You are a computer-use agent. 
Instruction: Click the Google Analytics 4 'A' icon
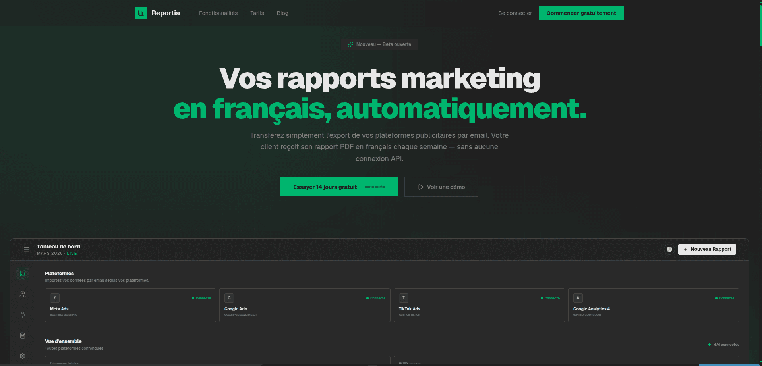[x=578, y=298]
